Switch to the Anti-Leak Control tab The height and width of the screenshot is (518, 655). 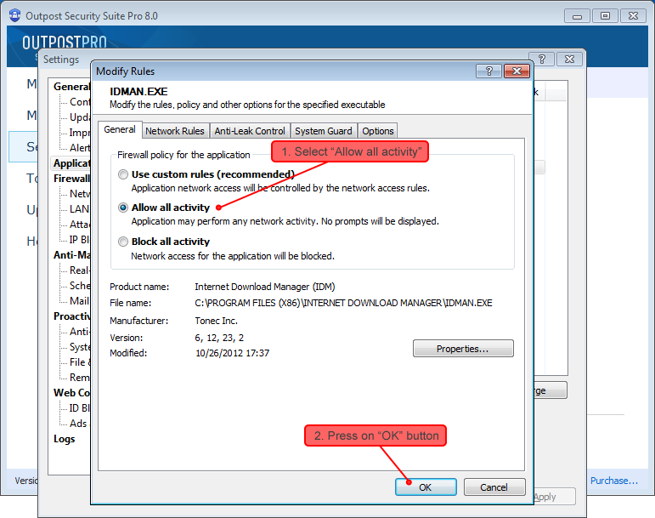tap(250, 131)
